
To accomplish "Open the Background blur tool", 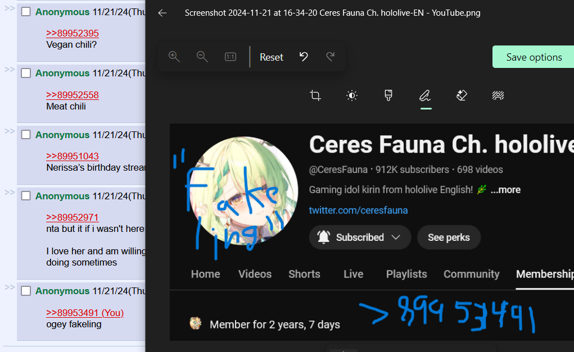I will point(498,95).
